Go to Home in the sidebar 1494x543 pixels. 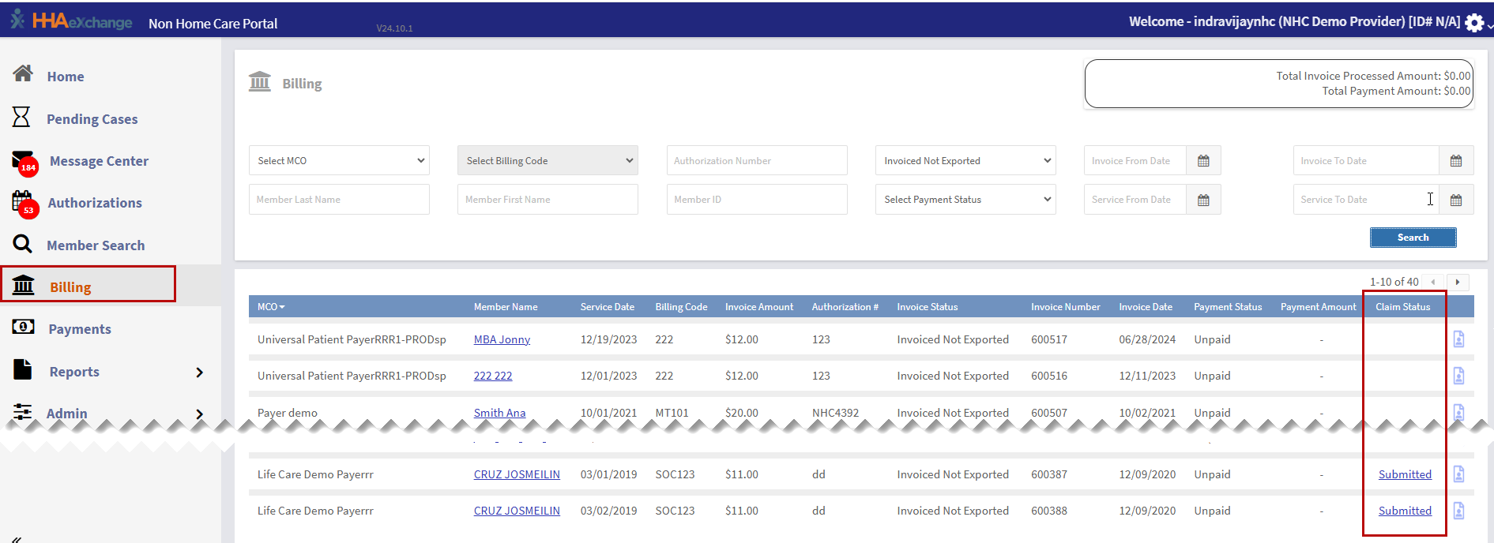pos(66,77)
